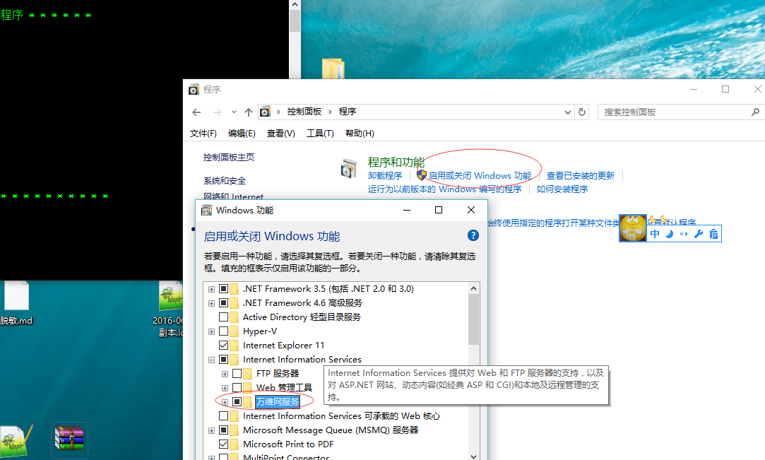Screen dimensions: 765x460
Task: Enable the Hyper-V checkbox
Action: click(x=223, y=331)
